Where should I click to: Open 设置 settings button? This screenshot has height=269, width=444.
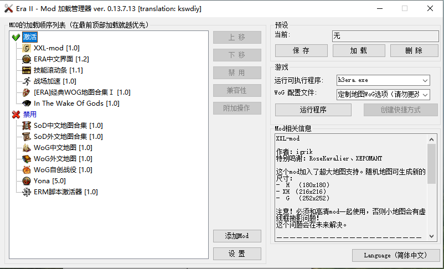(x=237, y=254)
